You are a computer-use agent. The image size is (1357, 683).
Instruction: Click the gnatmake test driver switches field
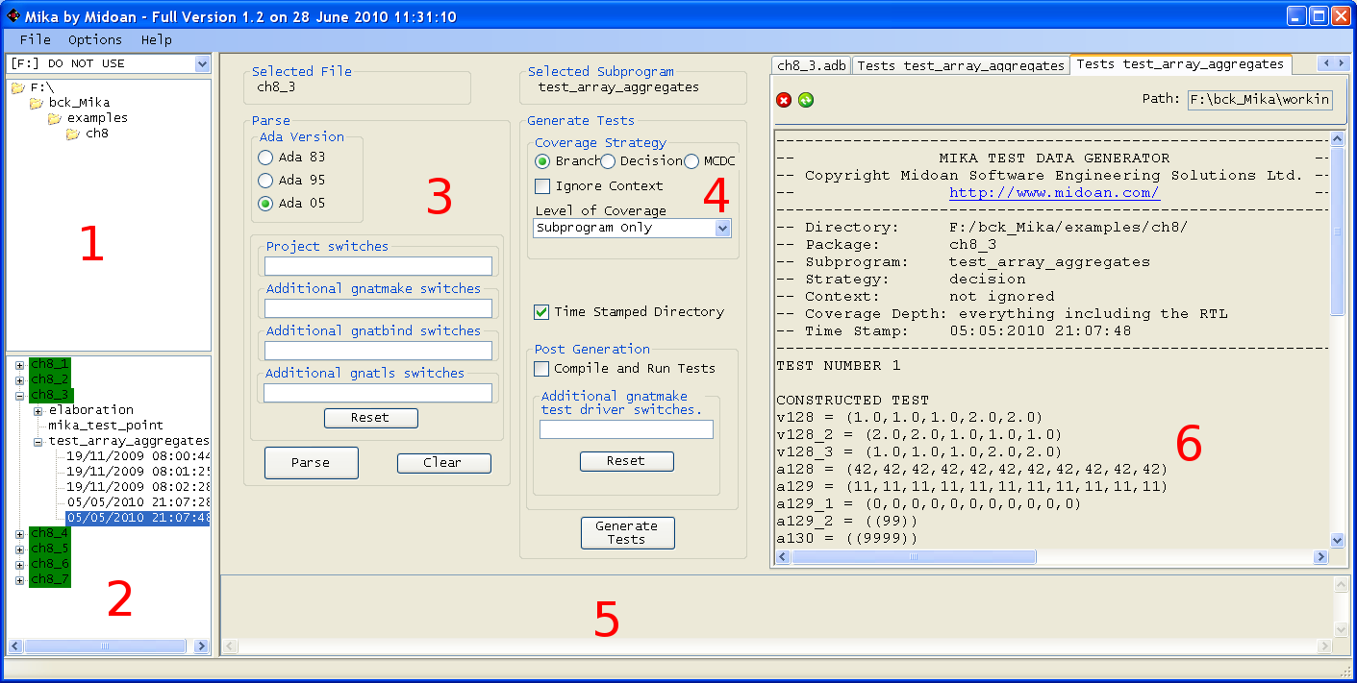(626, 429)
